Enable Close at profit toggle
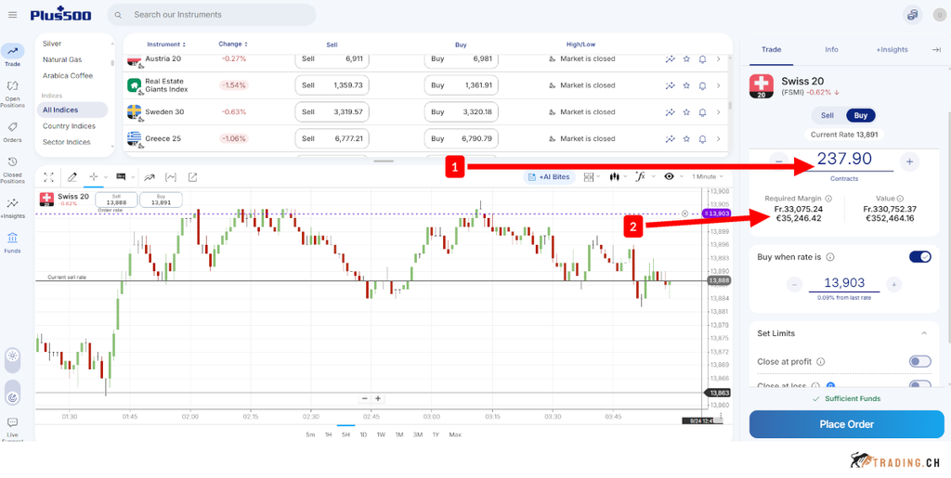 (920, 362)
